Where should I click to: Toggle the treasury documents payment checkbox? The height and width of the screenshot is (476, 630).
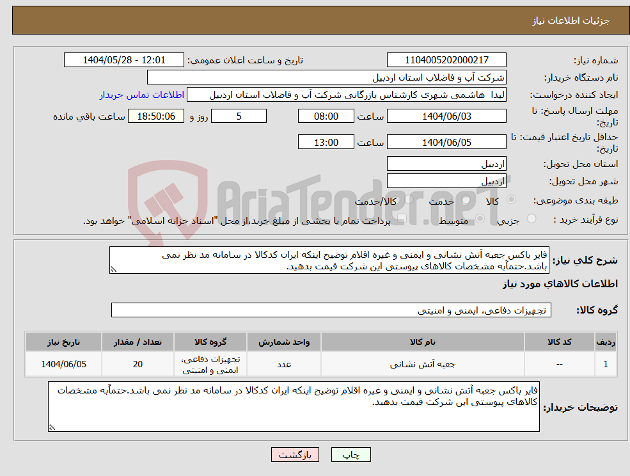tap(402, 216)
